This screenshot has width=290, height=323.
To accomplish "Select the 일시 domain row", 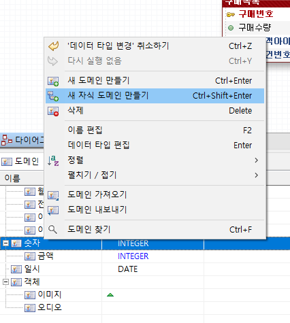I will pos(145,269).
